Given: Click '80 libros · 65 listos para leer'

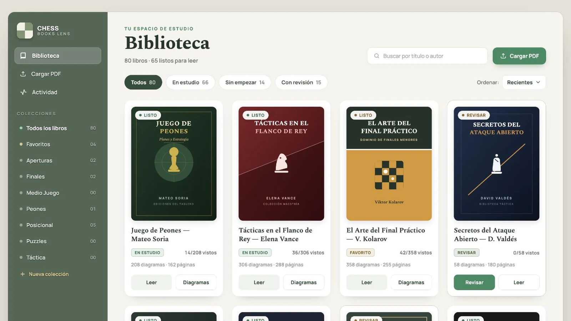Looking at the screenshot, I should pos(161,61).
